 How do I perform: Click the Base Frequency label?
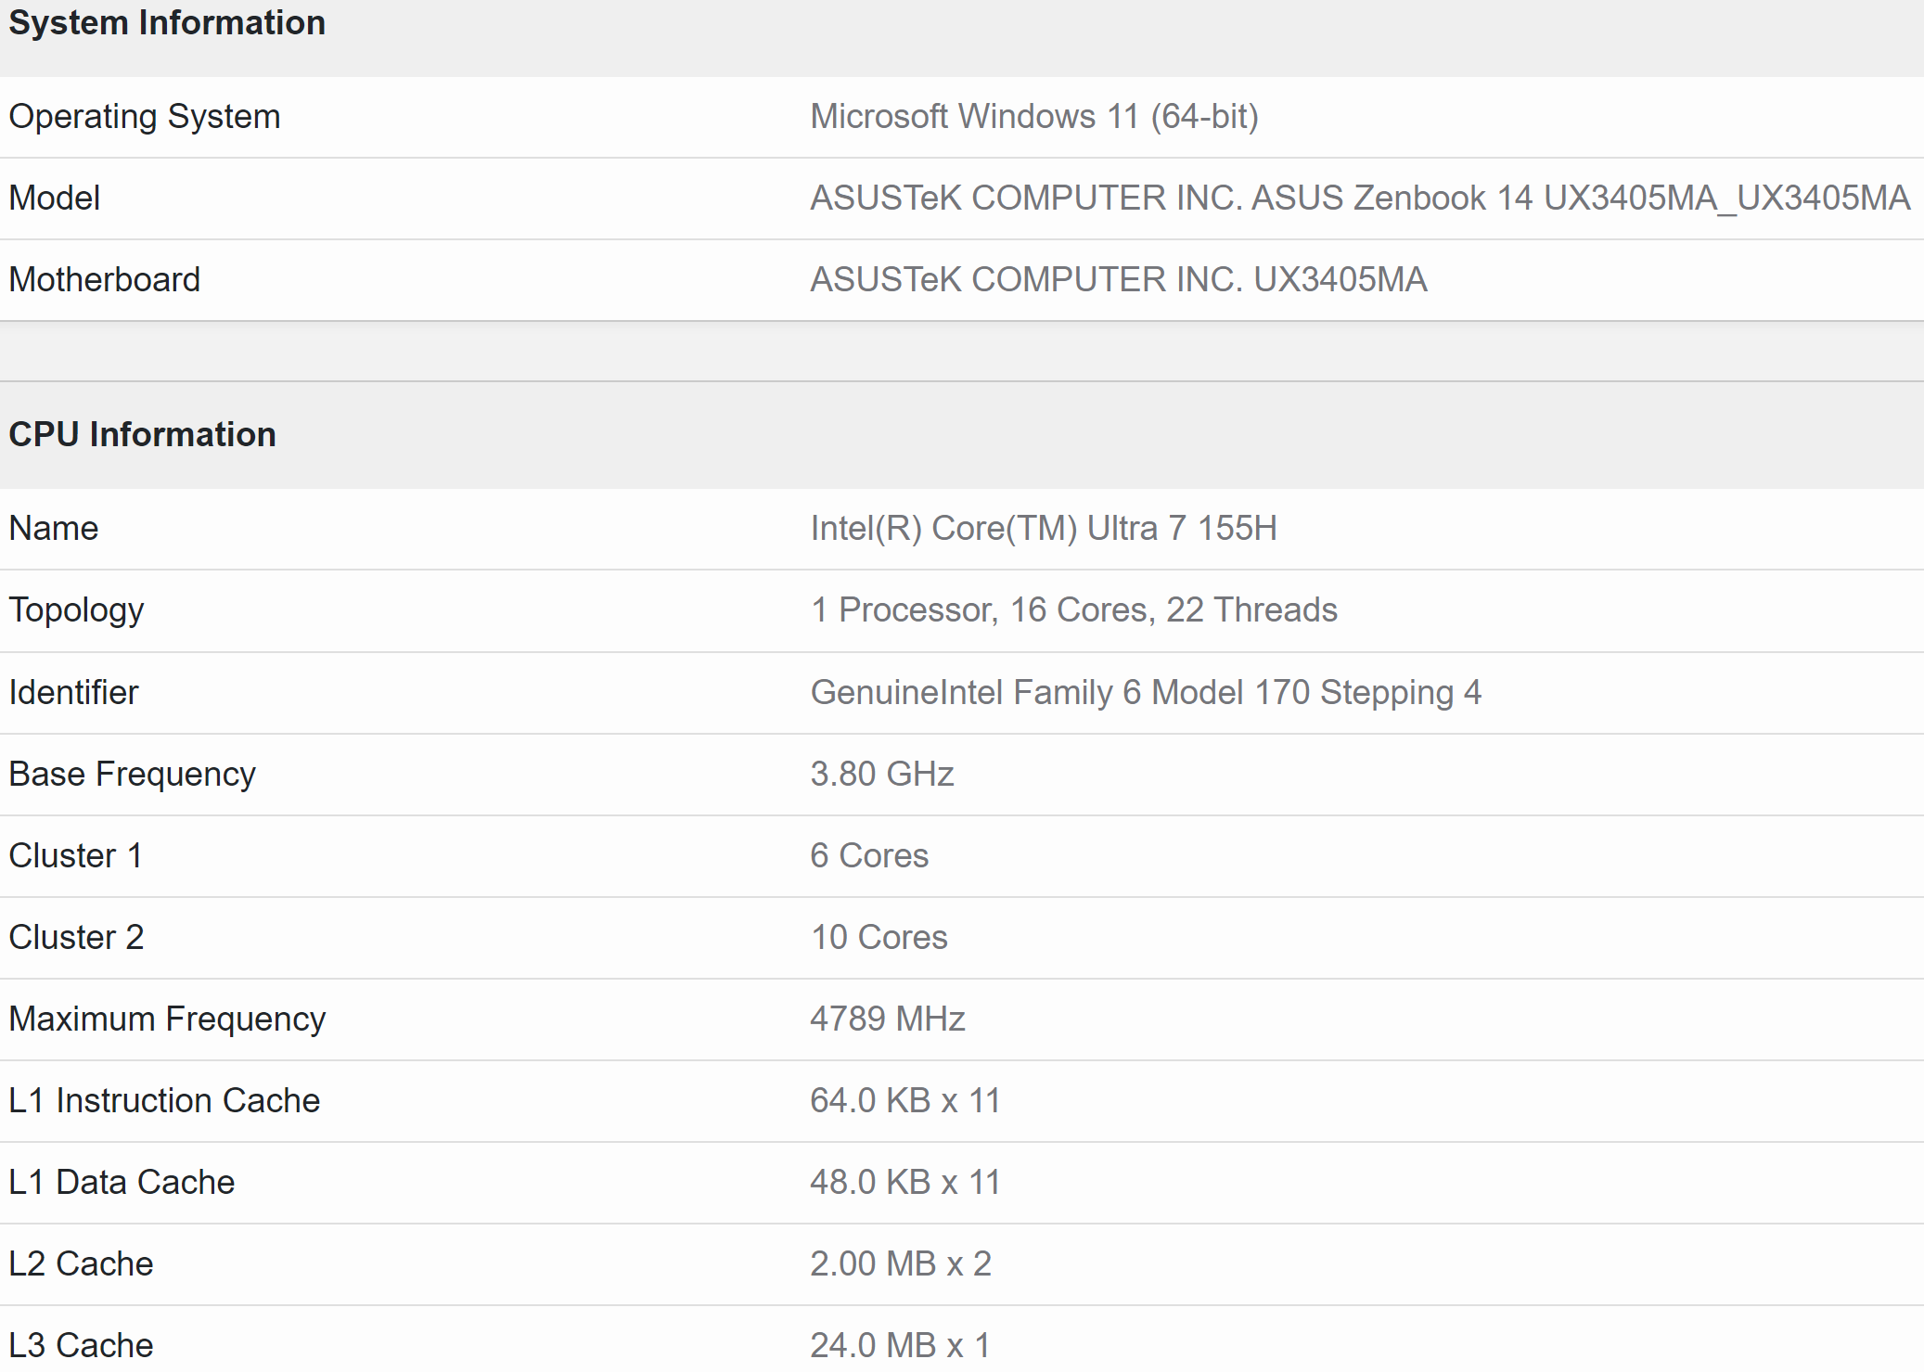pyautogui.click(x=132, y=775)
